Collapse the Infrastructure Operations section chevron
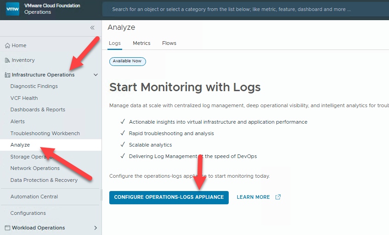 click(96, 75)
